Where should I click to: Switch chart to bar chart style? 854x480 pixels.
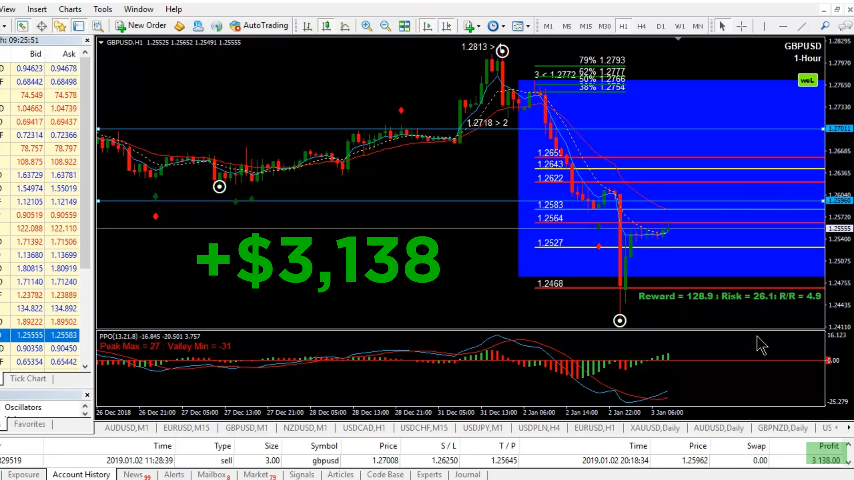[307, 26]
